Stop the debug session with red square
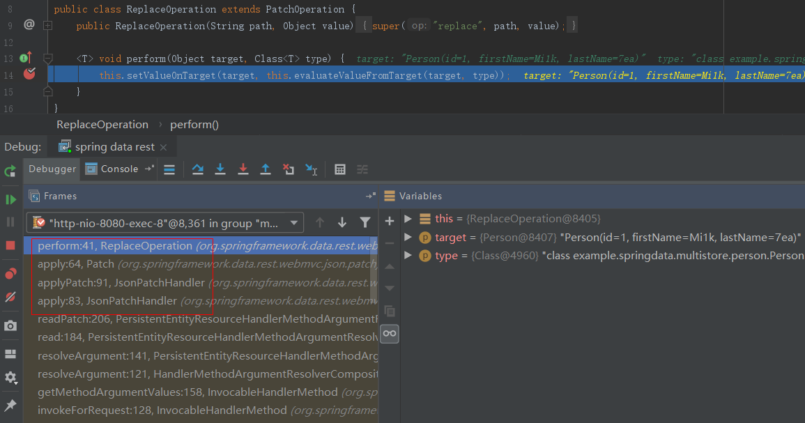 (x=10, y=245)
